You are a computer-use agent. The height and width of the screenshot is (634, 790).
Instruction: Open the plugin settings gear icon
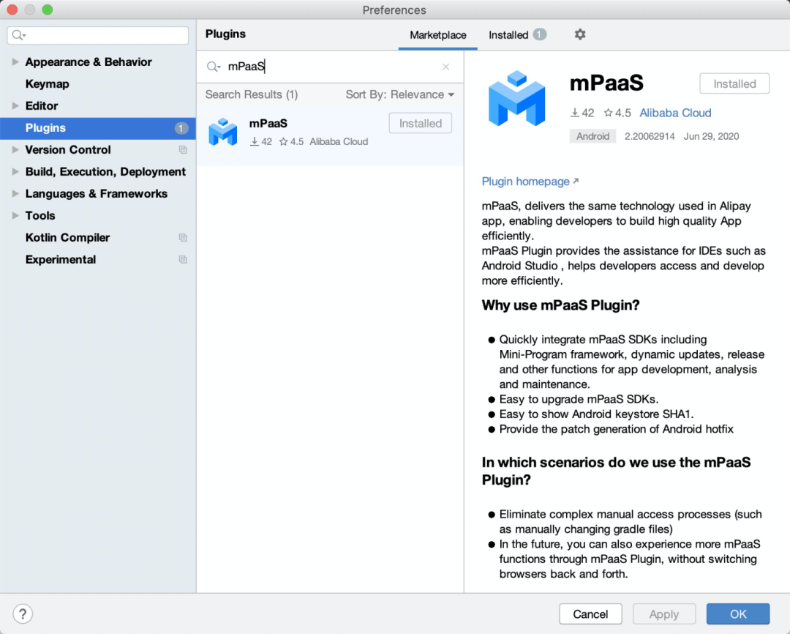(x=580, y=34)
